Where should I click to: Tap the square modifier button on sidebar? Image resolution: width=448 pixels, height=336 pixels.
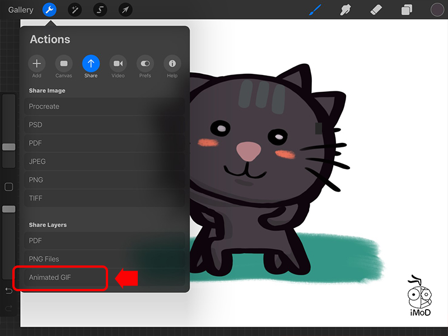point(9,187)
